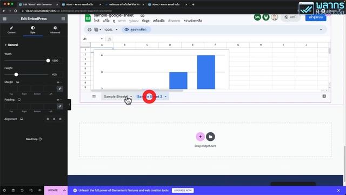The height and width of the screenshot is (195, 346).
Task: Switch to the second About browser tab
Action: click(x=167, y=4)
